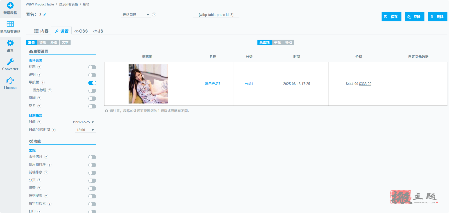Click the help icon next to 页脚
The width and height of the screenshot is (449, 213).
tap(39, 98)
